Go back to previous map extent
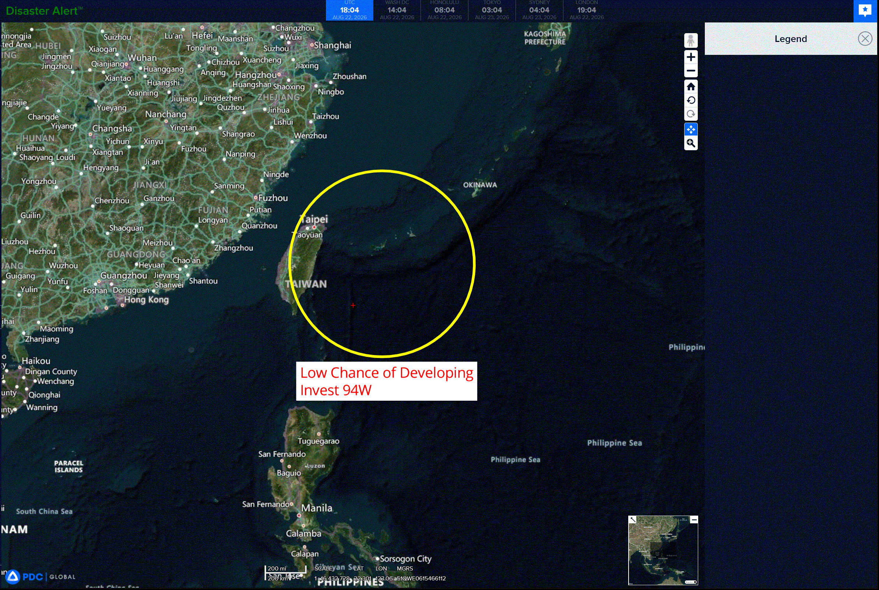The height and width of the screenshot is (590, 879). [690, 101]
